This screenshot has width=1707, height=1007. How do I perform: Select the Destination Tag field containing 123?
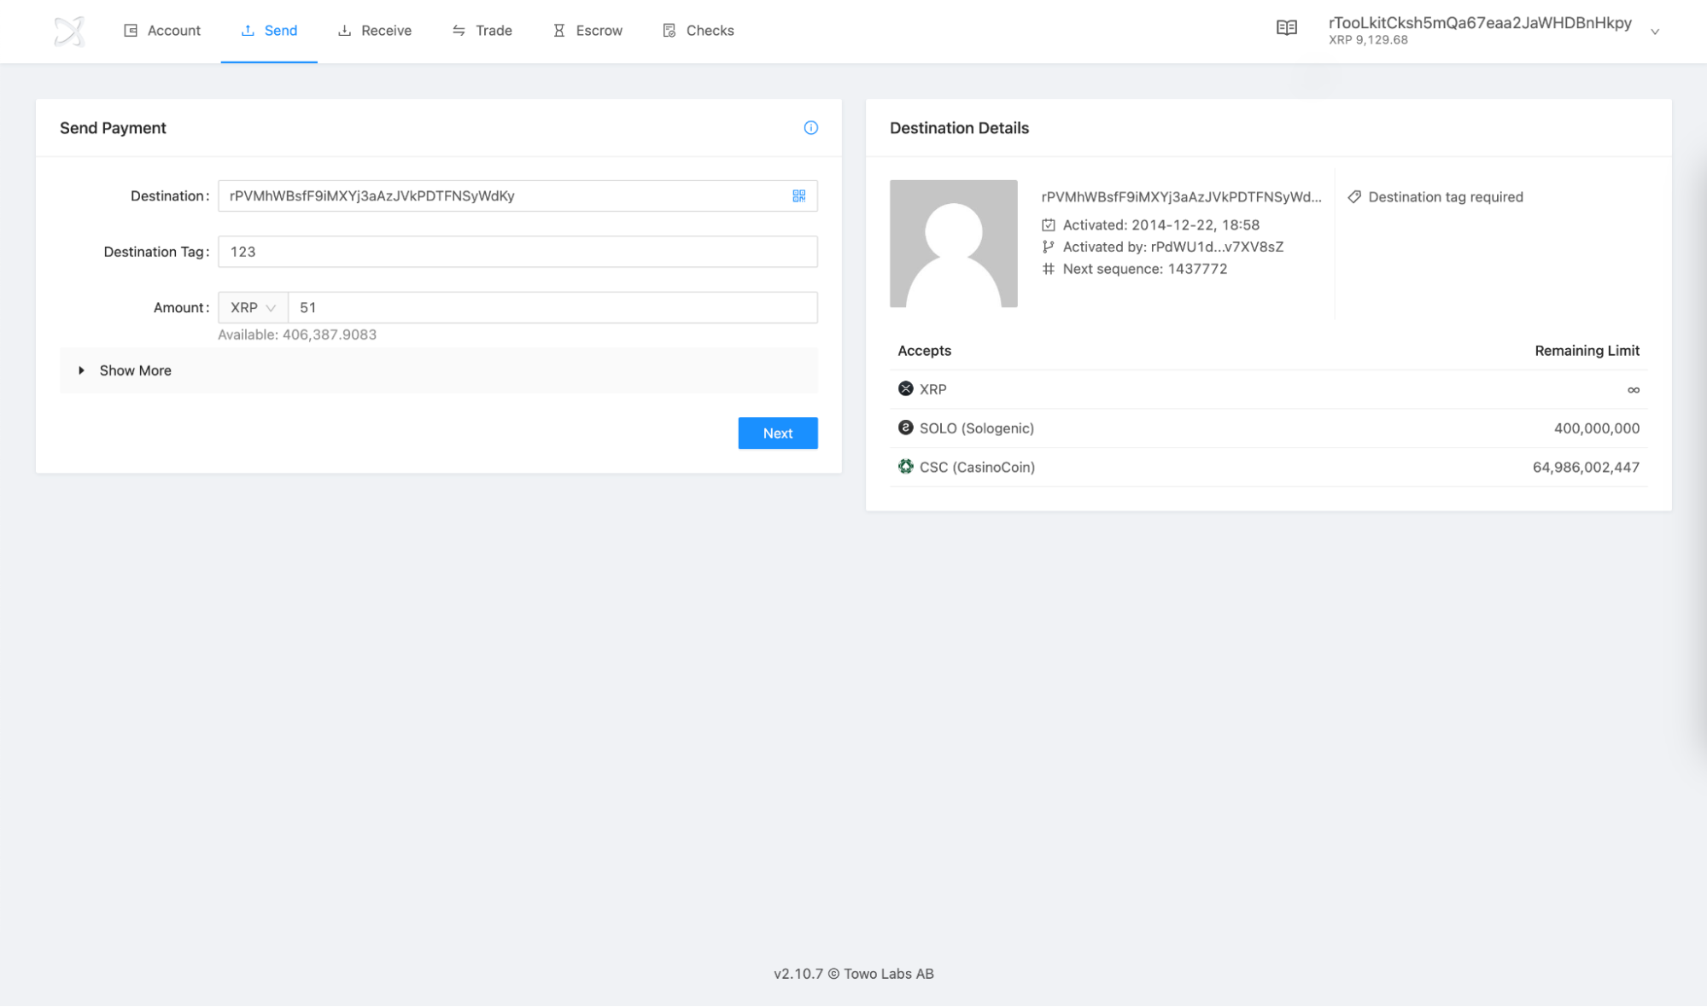[517, 251]
